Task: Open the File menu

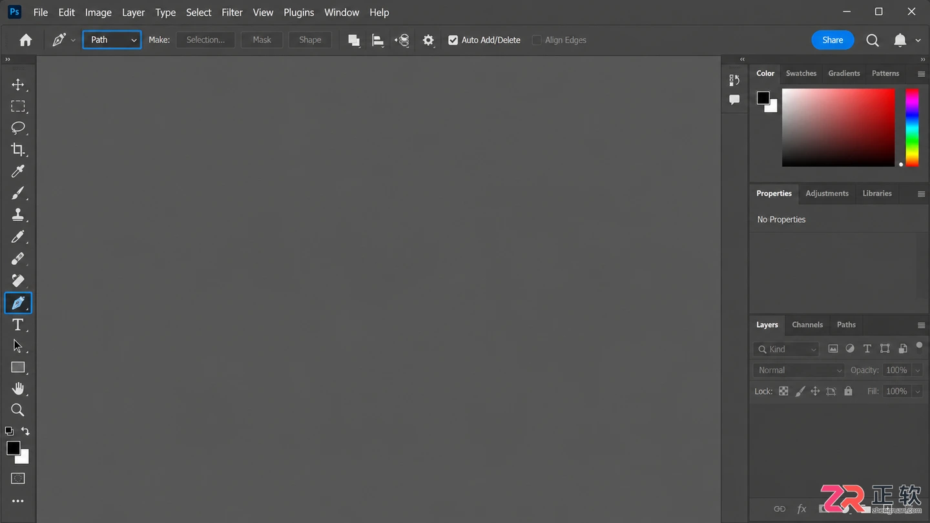Action: 41,12
